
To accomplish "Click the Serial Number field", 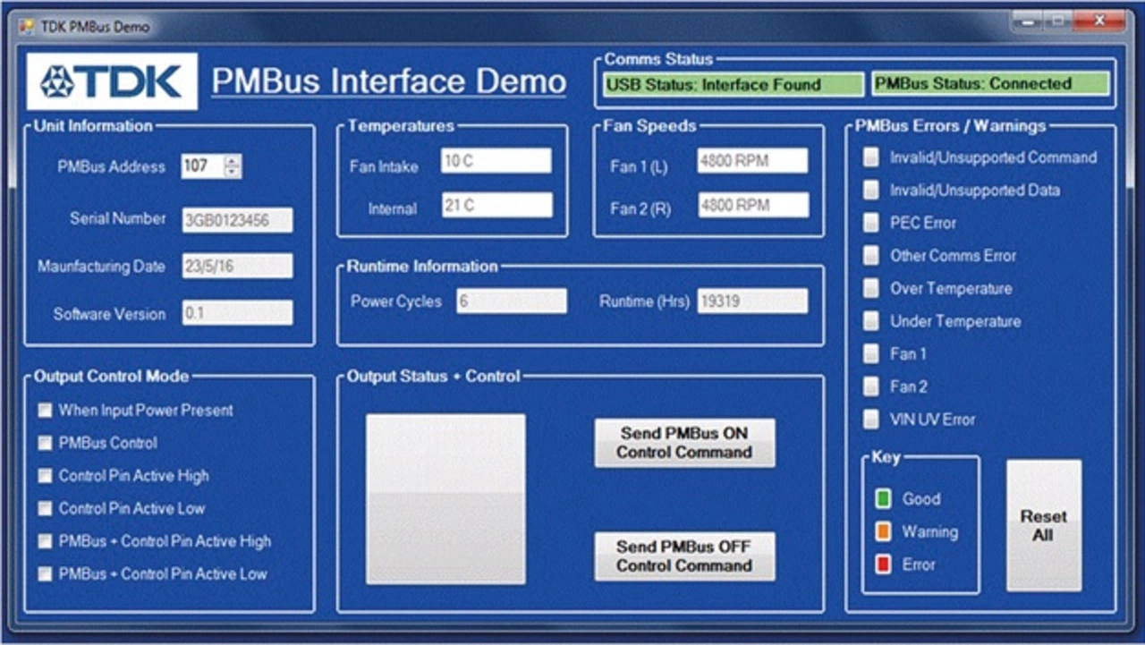I will (x=237, y=220).
